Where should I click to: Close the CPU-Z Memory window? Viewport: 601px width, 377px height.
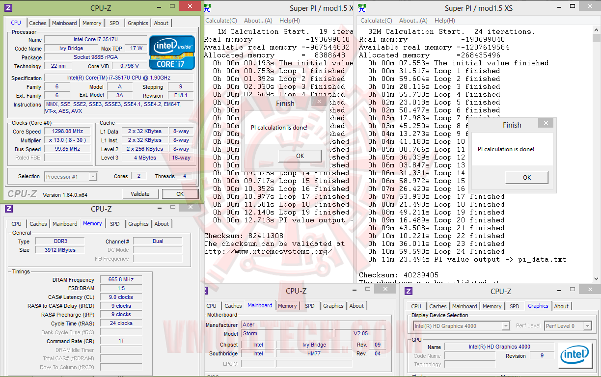tap(190, 207)
